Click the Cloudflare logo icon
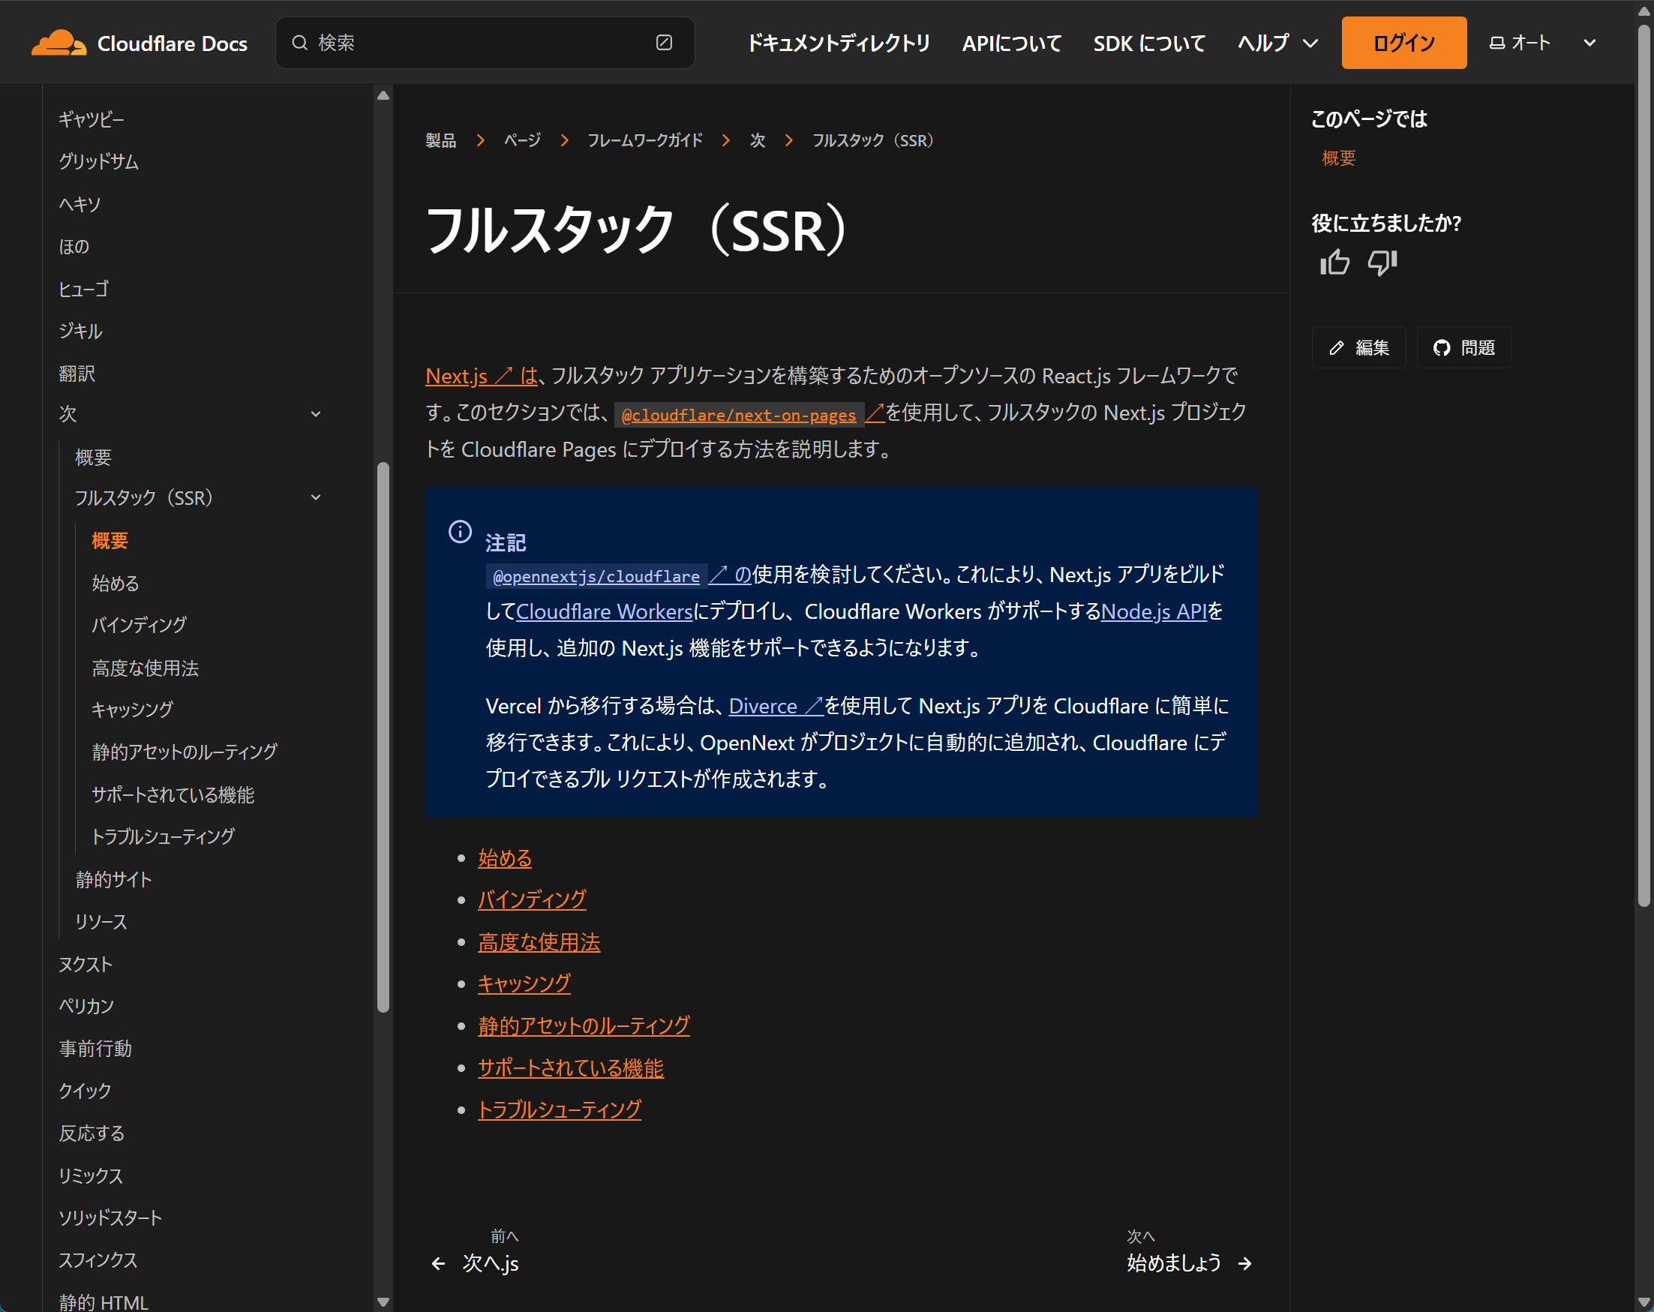Viewport: 1654px width, 1312px height. coord(59,43)
